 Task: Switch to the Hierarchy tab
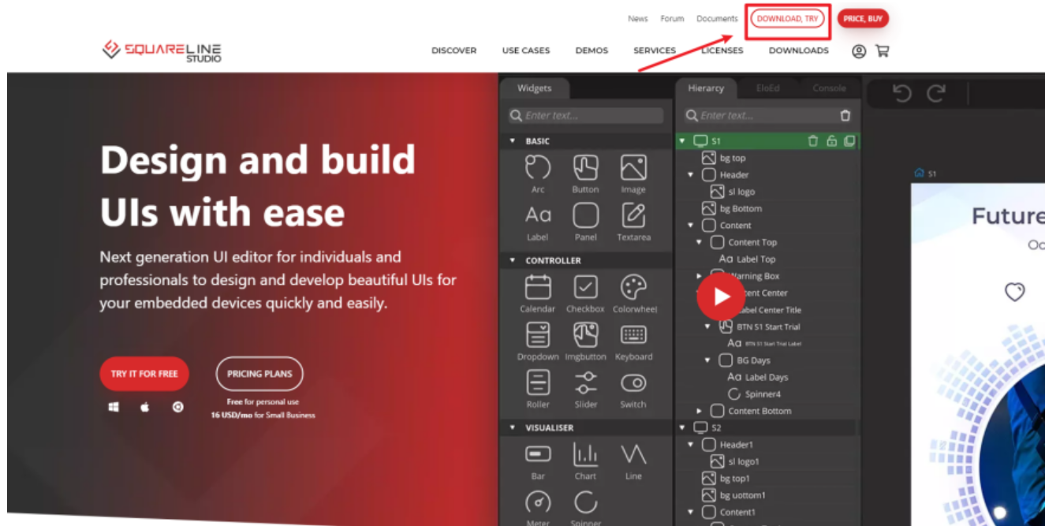click(x=706, y=88)
